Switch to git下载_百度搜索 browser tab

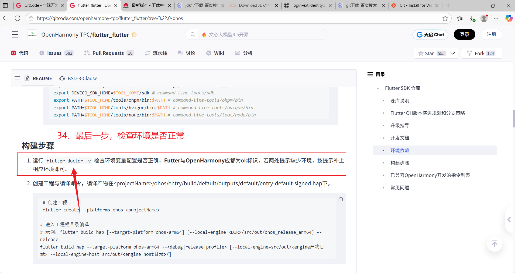(x=362, y=5)
